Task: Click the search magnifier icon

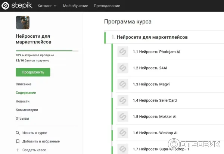Action: [18, 133]
